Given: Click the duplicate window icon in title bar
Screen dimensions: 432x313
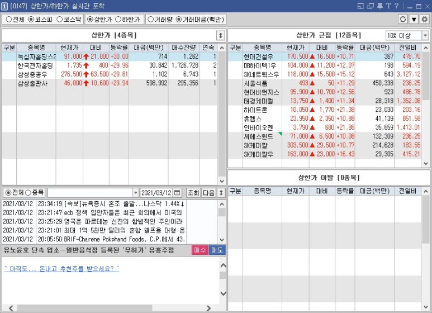Looking at the screenshot, I should 371,6.
